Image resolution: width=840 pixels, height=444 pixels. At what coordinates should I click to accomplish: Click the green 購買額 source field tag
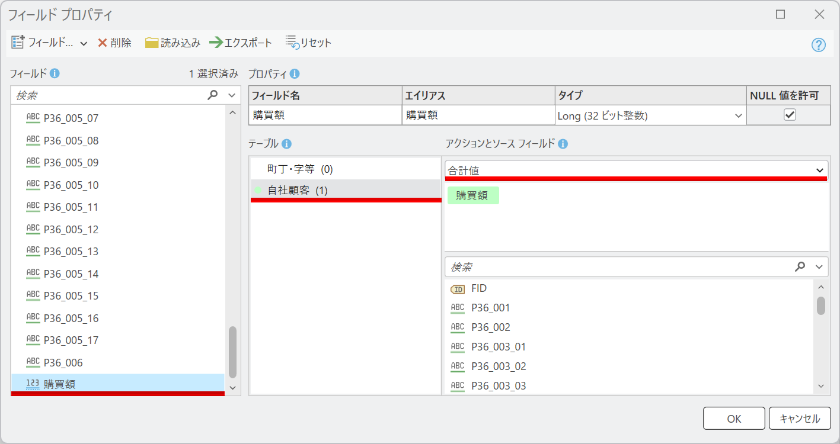[x=472, y=196]
